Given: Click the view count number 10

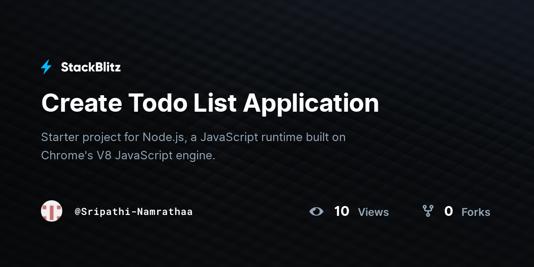Looking at the screenshot, I should (x=342, y=211).
